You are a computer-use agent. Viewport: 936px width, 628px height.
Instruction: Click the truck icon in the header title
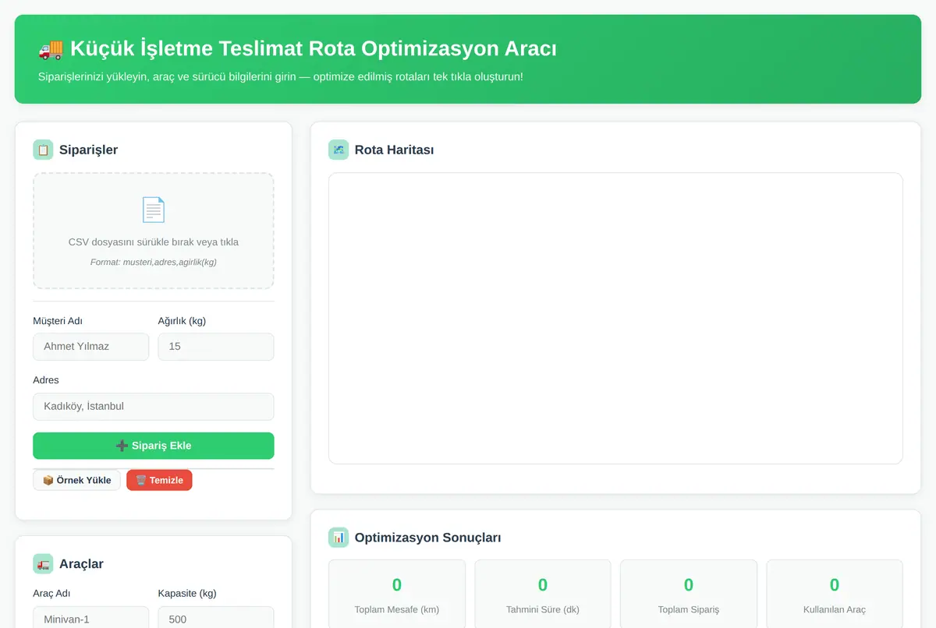click(x=51, y=49)
